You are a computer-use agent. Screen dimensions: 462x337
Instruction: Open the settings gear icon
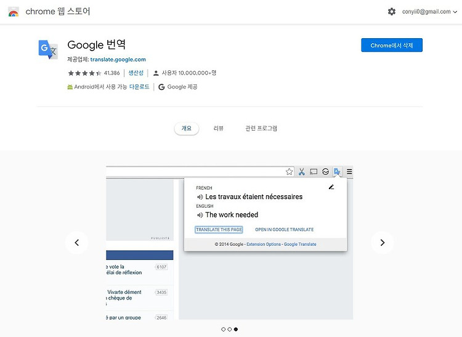pyautogui.click(x=392, y=12)
